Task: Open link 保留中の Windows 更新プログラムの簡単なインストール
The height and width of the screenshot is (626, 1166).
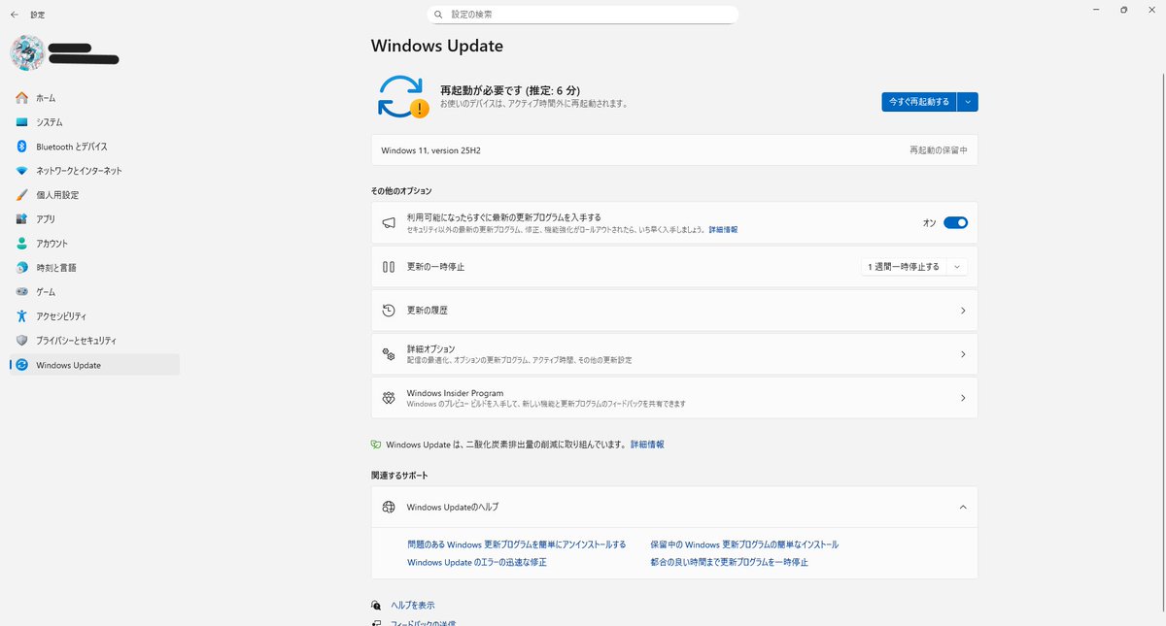Action: 744,544
